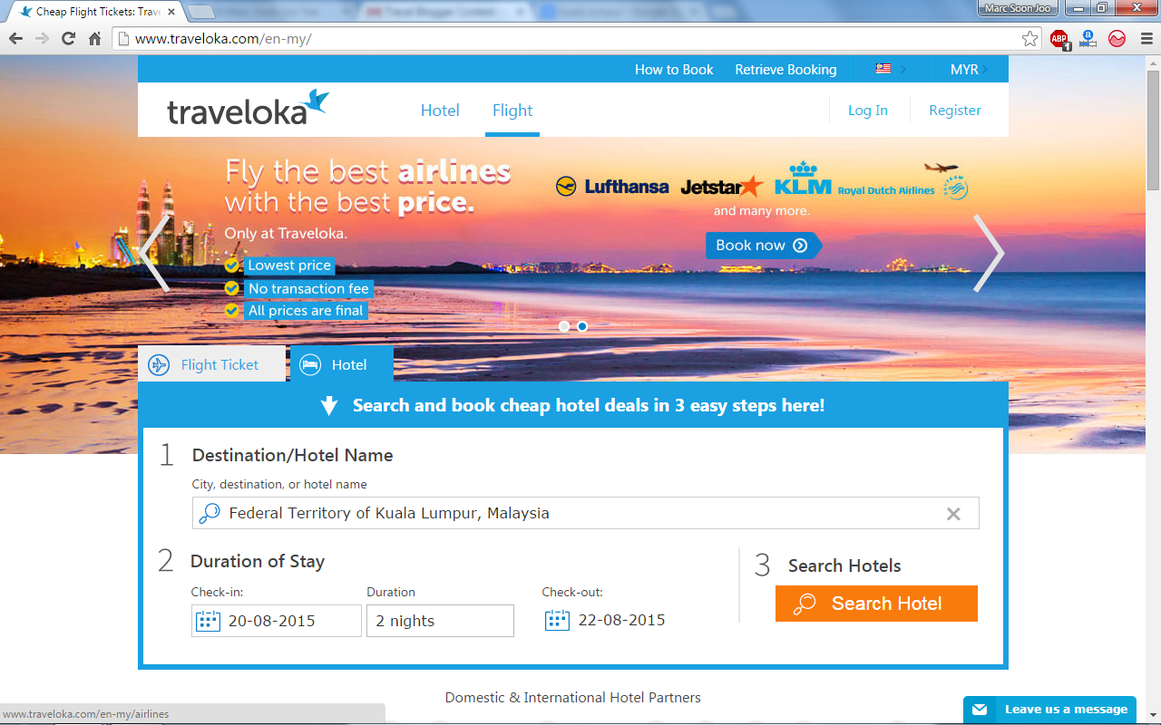
Task: Click the magnifier icon in the destination field
Action: click(210, 513)
